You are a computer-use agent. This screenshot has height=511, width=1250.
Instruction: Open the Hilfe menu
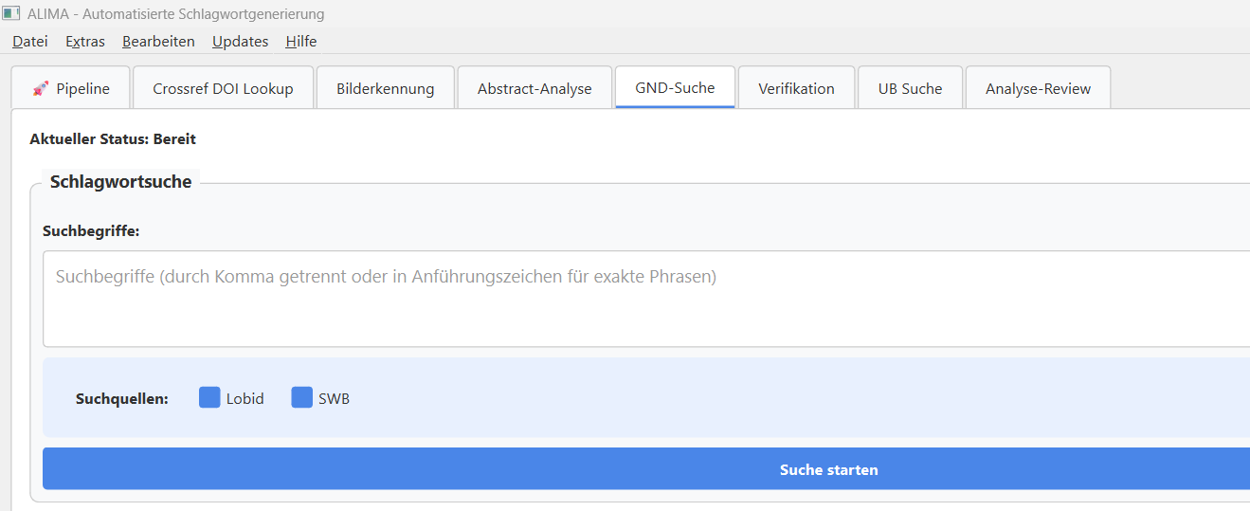click(300, 42)
